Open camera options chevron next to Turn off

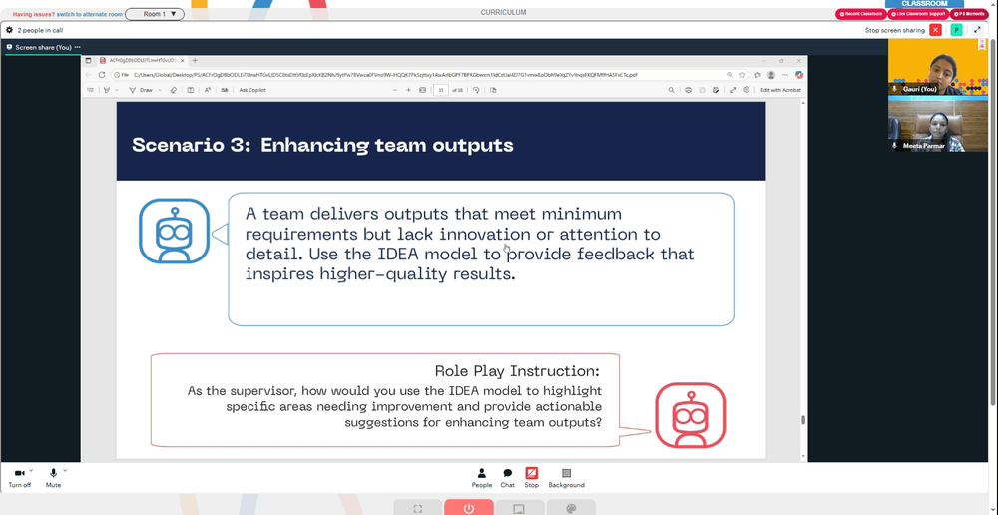click(31, 470)
